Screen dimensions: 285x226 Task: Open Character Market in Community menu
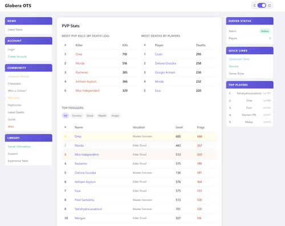click(x=18, y=76)
